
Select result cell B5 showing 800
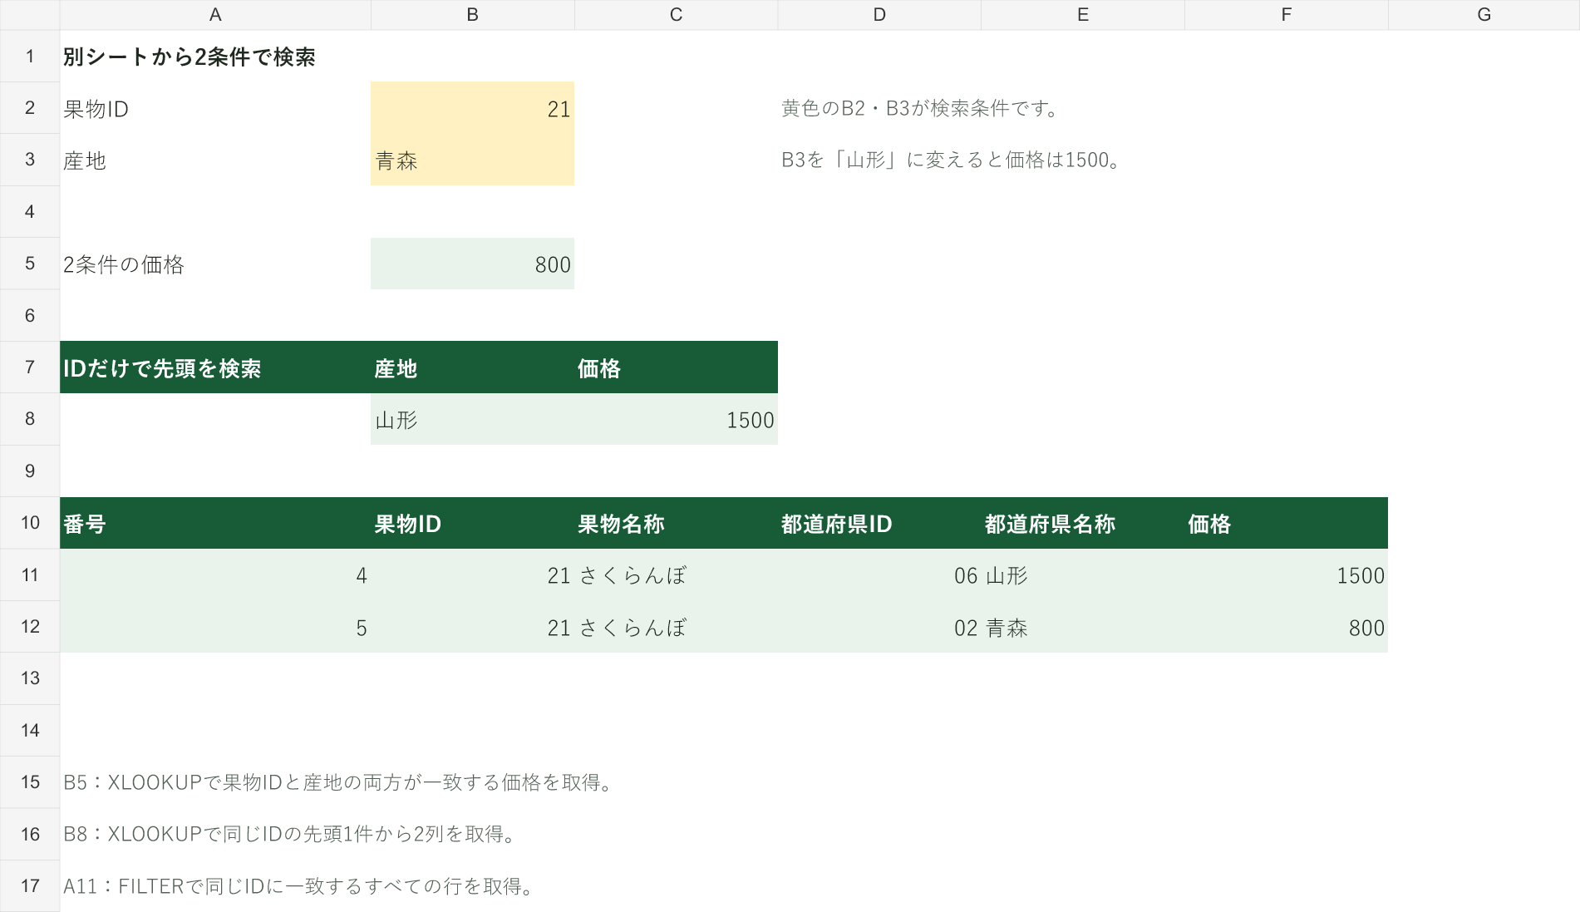472,264
